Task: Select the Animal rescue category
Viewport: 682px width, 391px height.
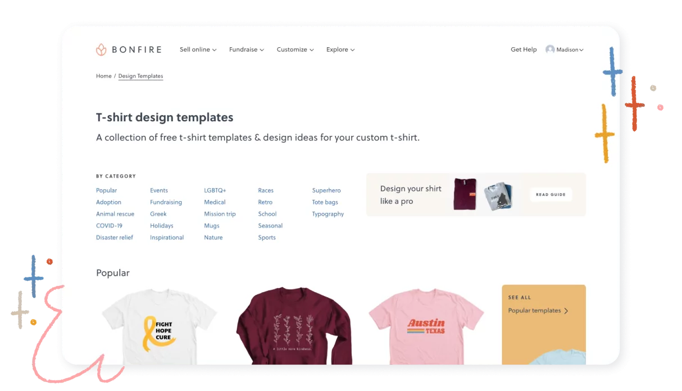Action: (115, 214)
